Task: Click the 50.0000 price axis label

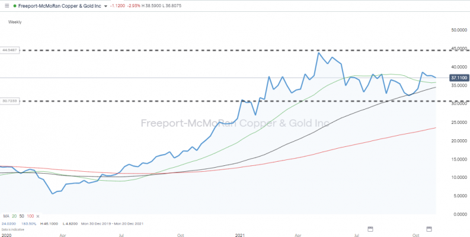Action: tap(460, 30)
